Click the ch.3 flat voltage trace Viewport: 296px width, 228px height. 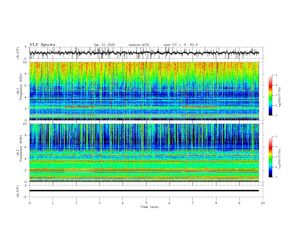pos(144,191)
